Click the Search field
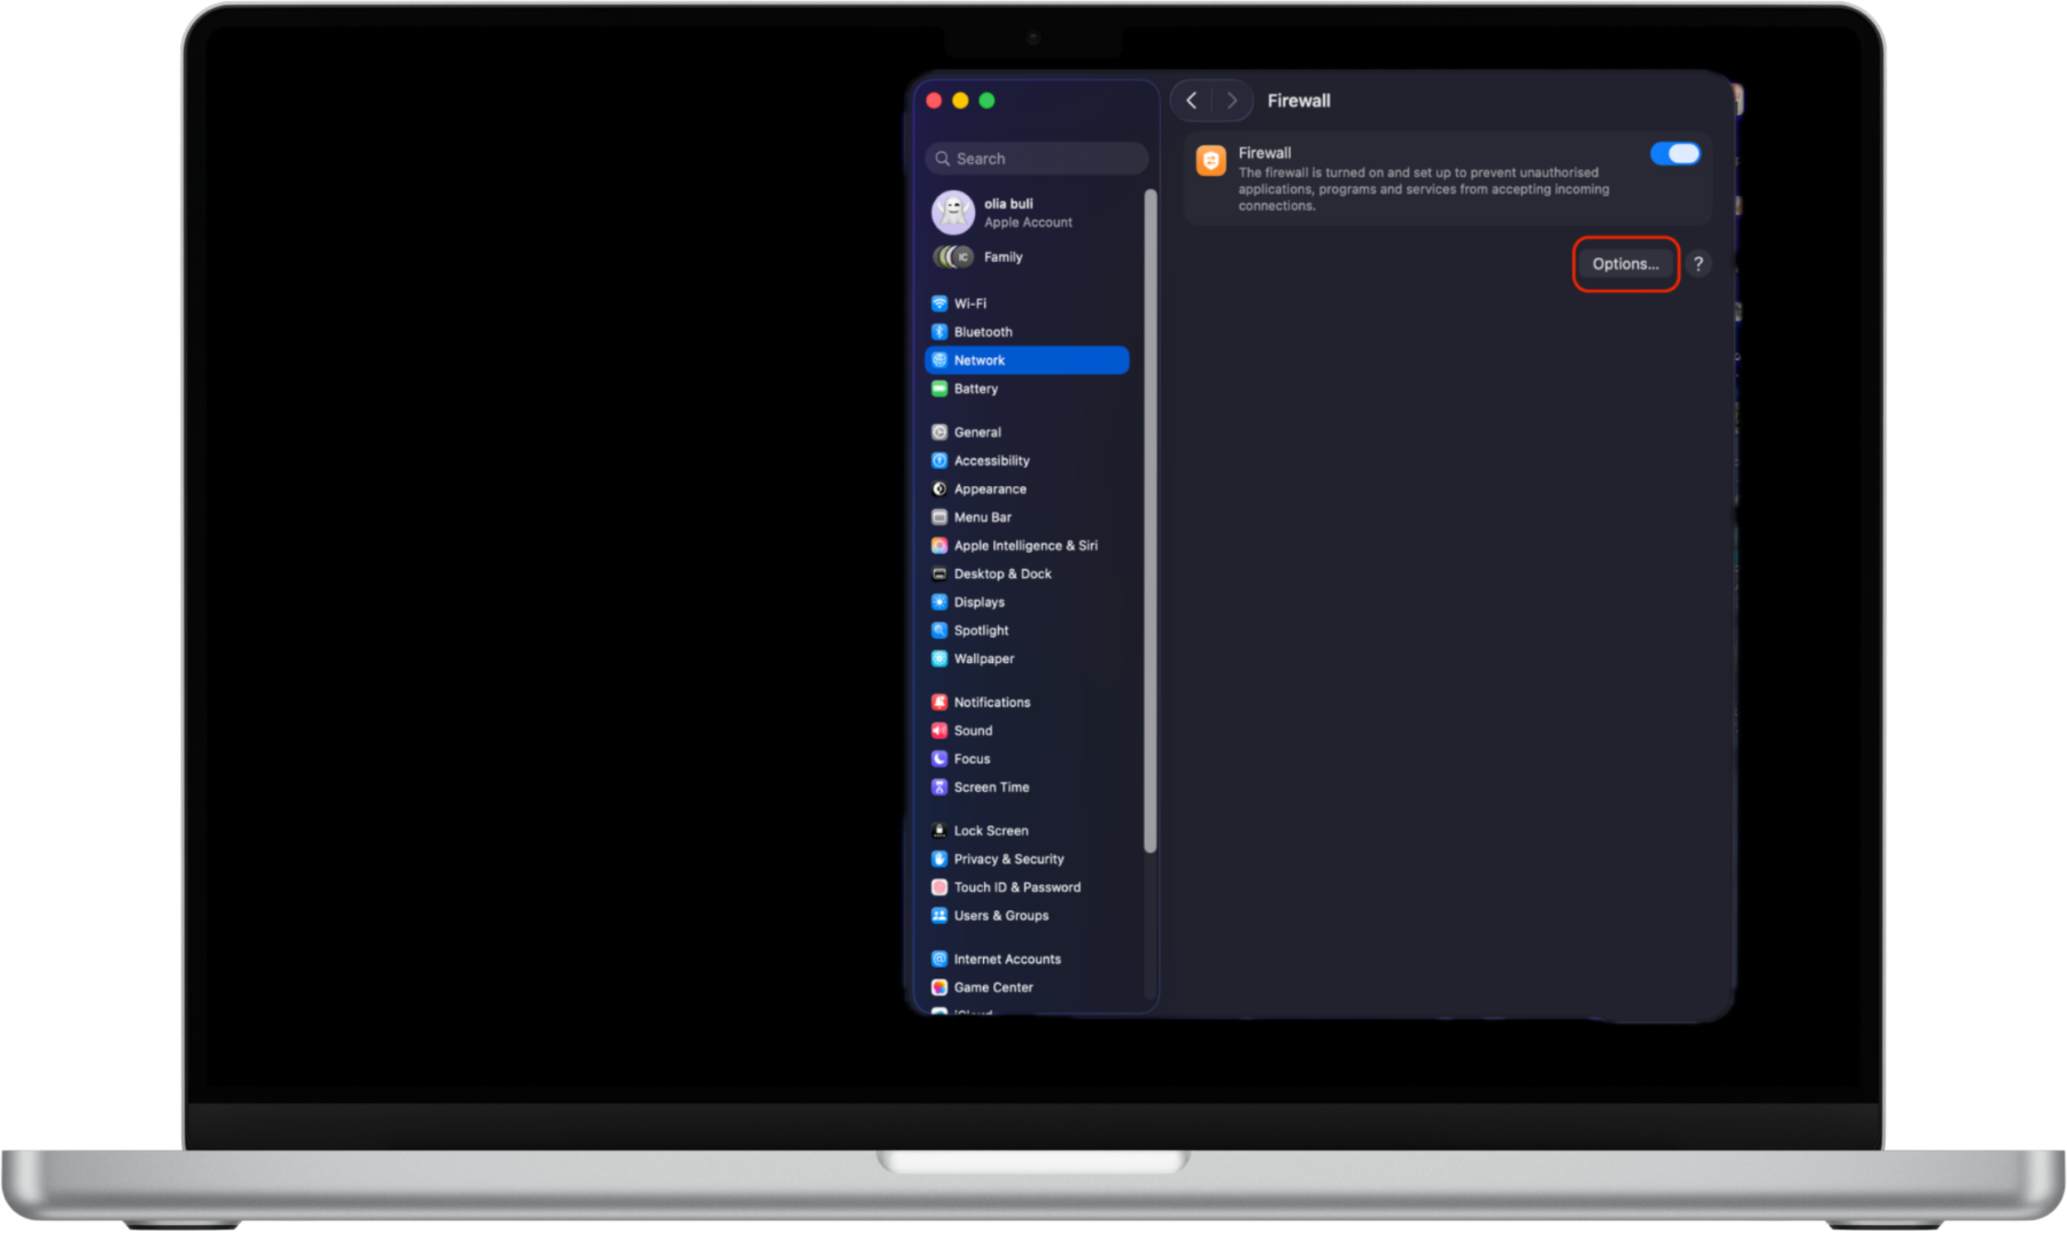The height and width of the screenshot is (1240, 2067). [x=1036, y=158]
